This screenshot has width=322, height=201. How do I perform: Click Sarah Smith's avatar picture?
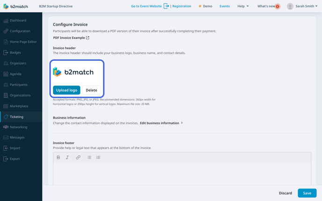click(x=290, y=6)
